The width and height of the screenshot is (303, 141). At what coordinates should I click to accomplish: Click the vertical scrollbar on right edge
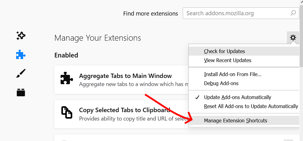pyautogui.click(x=301, y=70)
